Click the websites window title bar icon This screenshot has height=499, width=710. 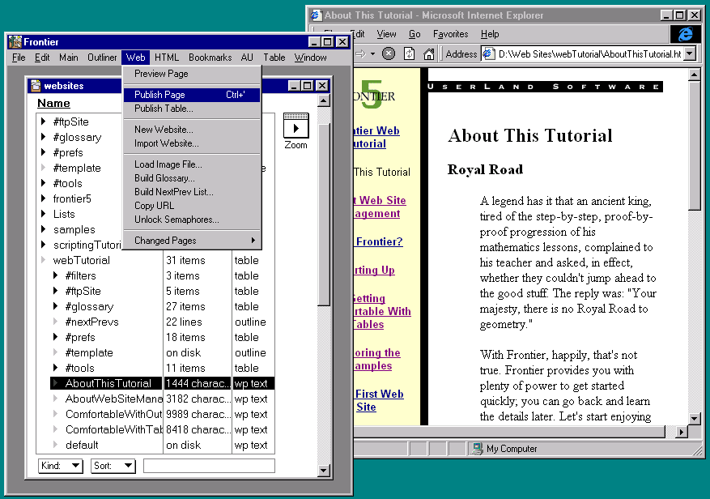pos(35,86)
